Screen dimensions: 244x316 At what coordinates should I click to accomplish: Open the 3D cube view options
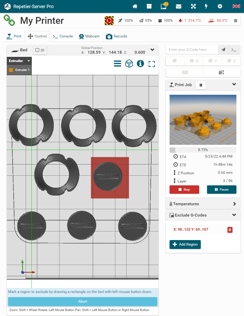[x=129, y=64]
